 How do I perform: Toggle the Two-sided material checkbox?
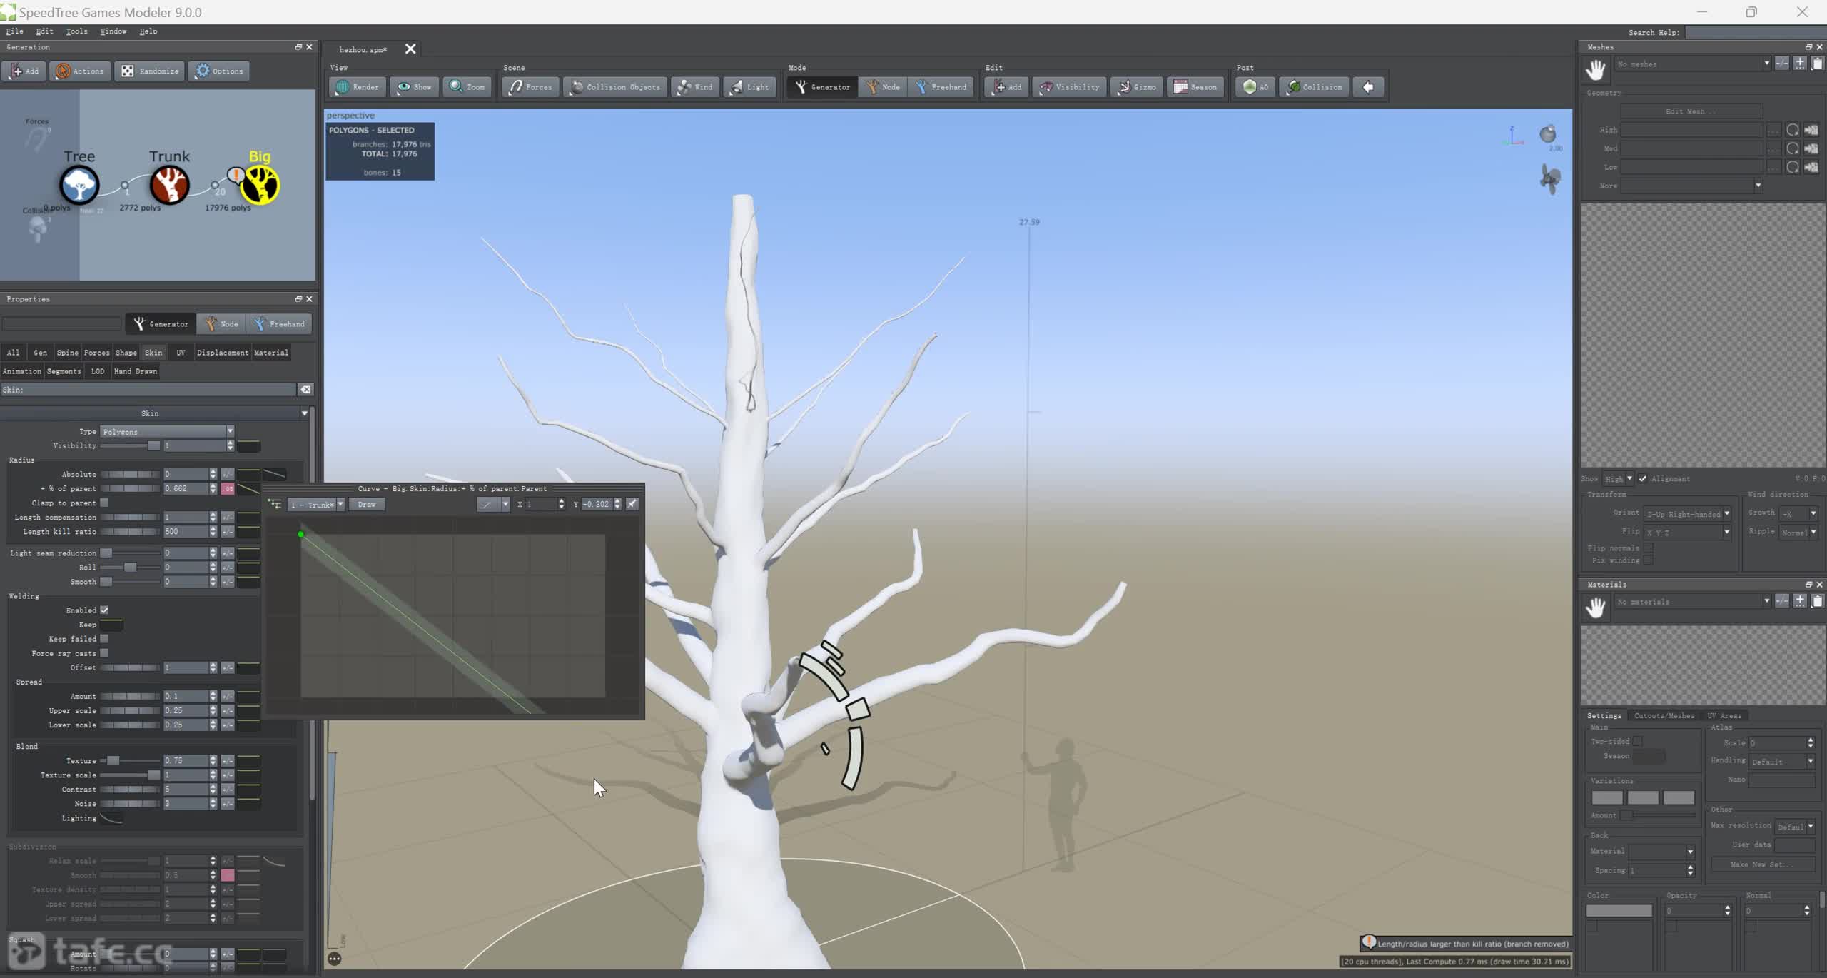[x=1638, y=742]
